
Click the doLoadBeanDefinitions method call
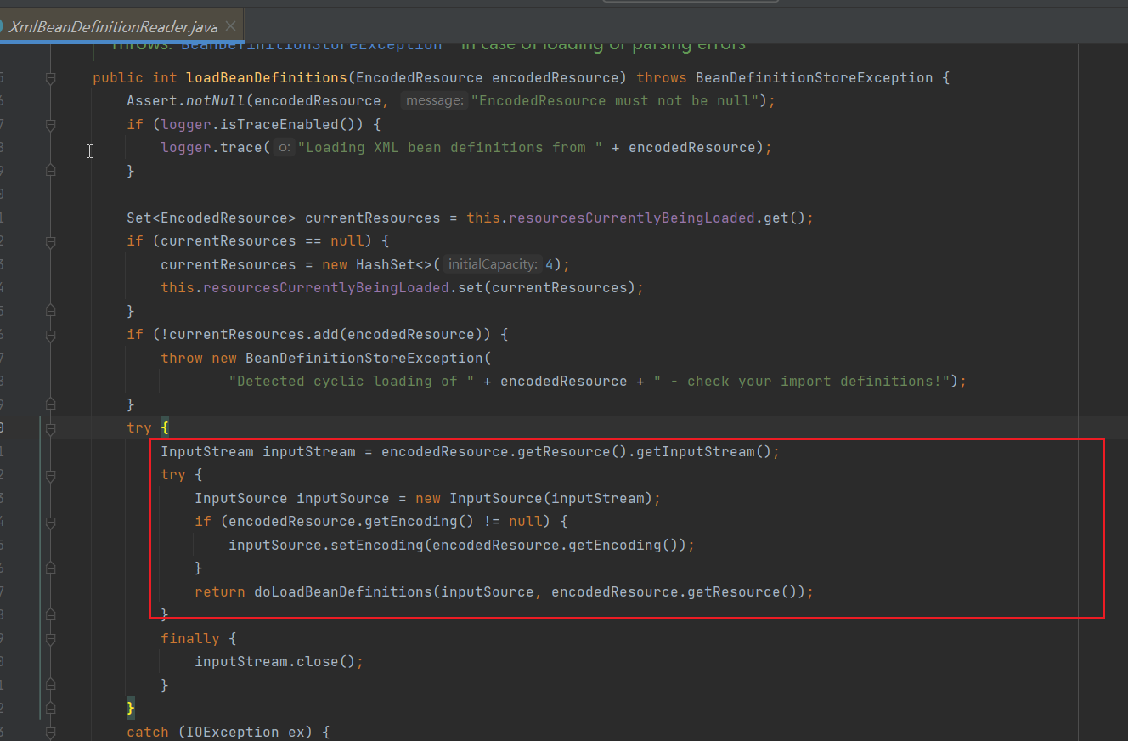click(343, 592)
